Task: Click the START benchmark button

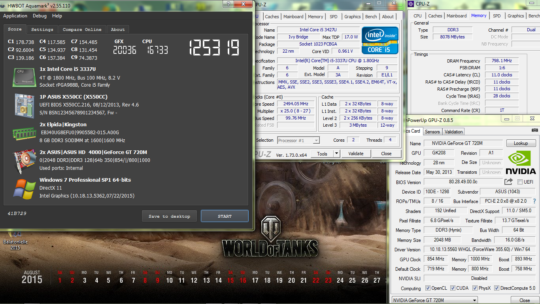Action: tap(225, 216)
